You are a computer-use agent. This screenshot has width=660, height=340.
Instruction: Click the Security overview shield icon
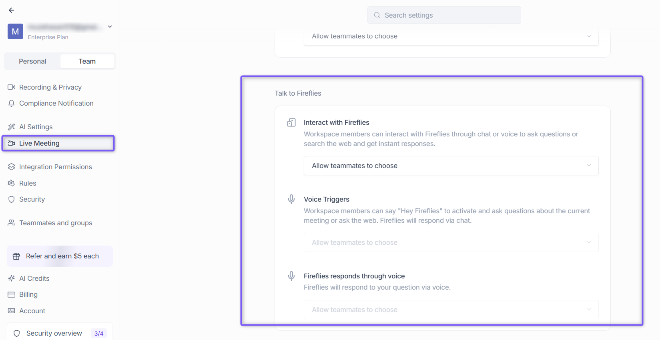[16, 334]
